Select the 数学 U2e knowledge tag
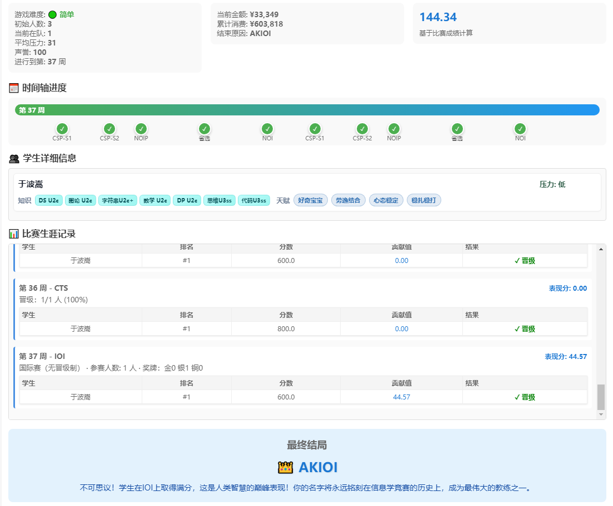 point(155,200)
